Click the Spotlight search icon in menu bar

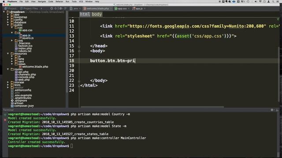pyautogui.click(x=273, y=1)
